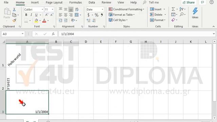Toggle Bottom Align

click(71, 9)
